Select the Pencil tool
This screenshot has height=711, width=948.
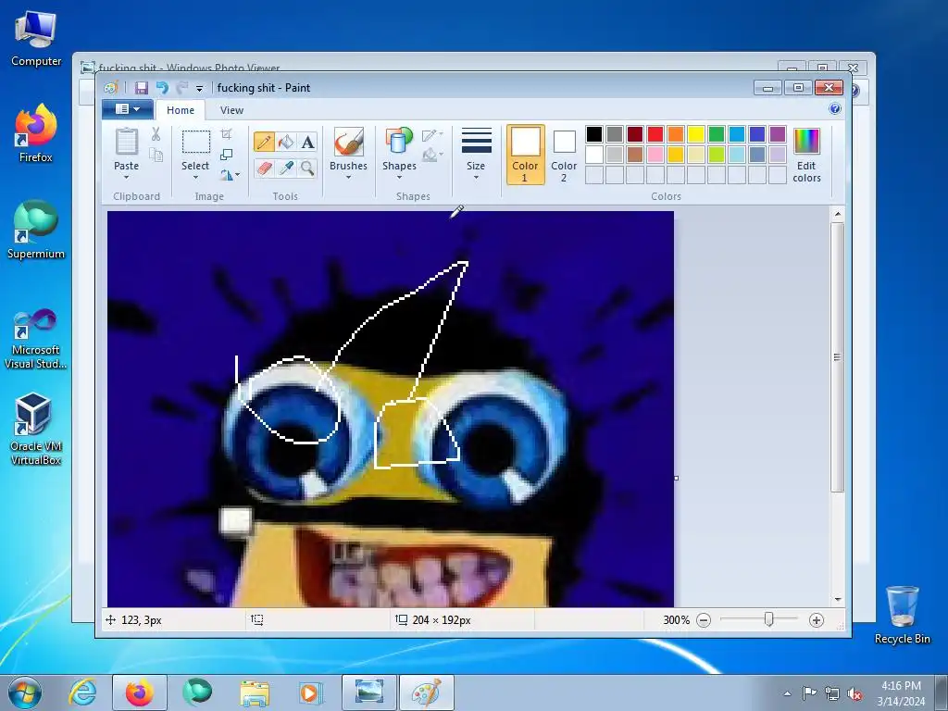[264, 142]
